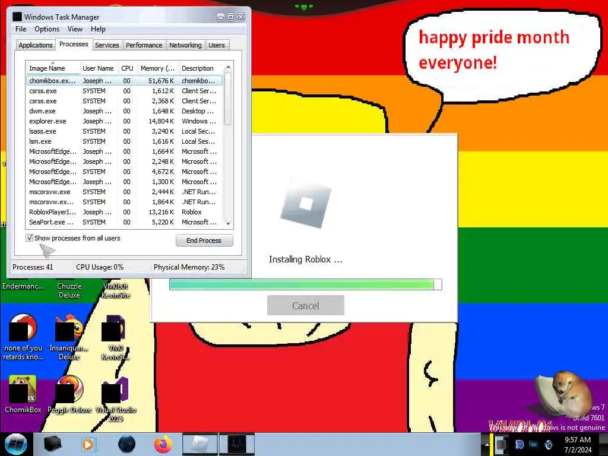
Task: Open the clock showing 9:57 AM
Action: [578, 445]
